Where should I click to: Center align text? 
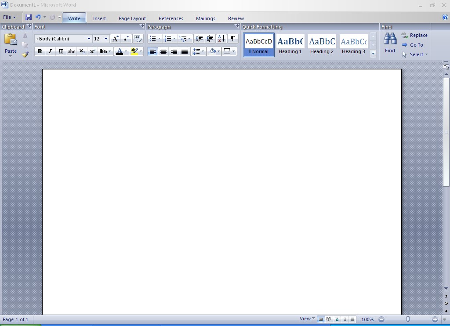[163, 51]
